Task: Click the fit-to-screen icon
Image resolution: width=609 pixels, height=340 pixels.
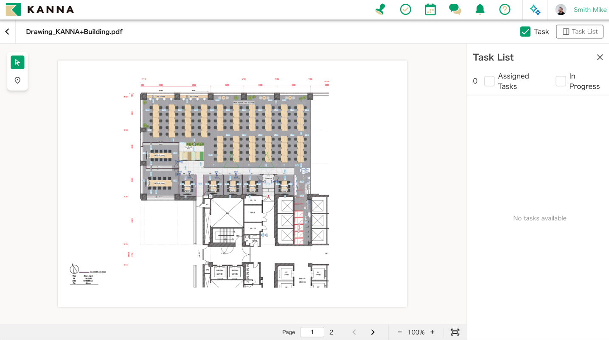Action: 455,332
